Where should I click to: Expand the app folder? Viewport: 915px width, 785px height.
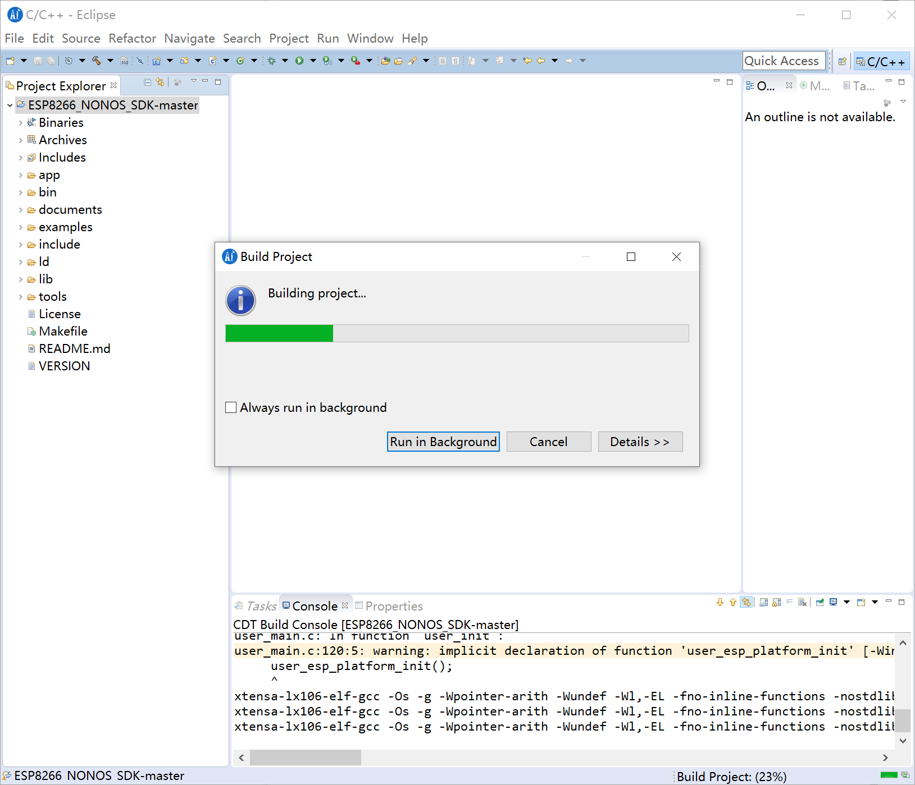(21, 175)
